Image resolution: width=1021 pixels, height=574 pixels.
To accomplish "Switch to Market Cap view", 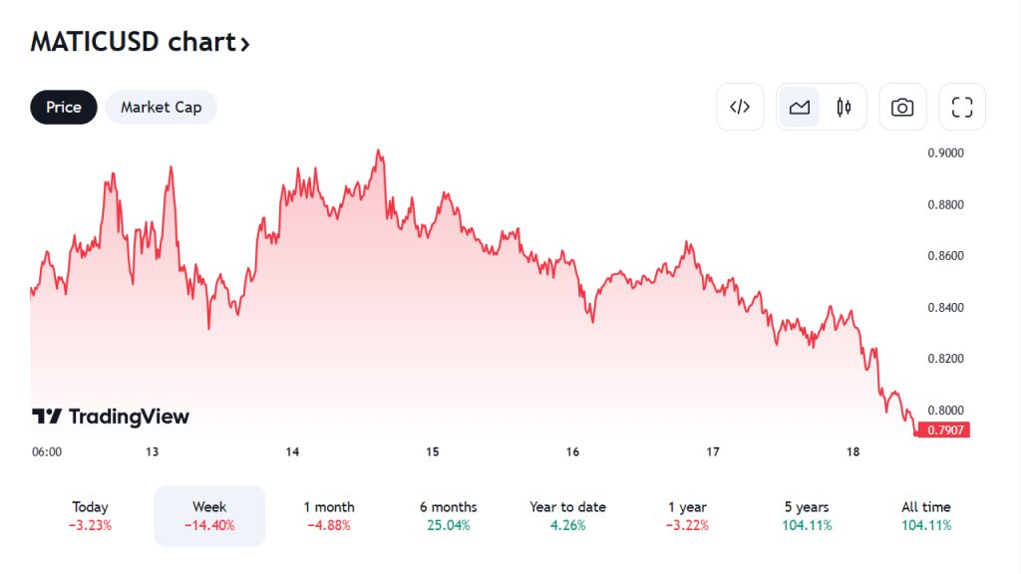I will (161, 107).
